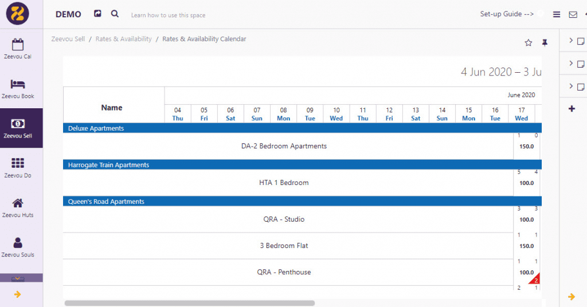Click 06 Sat date column header
Viewport: 587px width, 307px height.
[x=230, y=114]
